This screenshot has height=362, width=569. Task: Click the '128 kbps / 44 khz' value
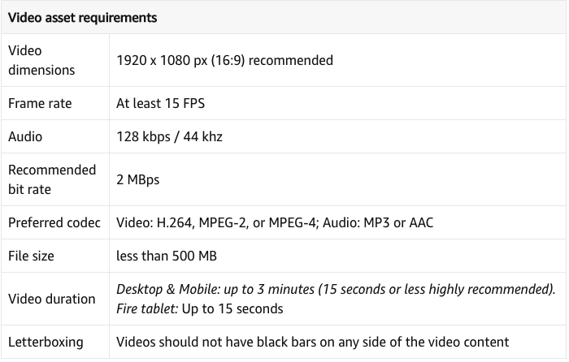click(x=169, y=137)
